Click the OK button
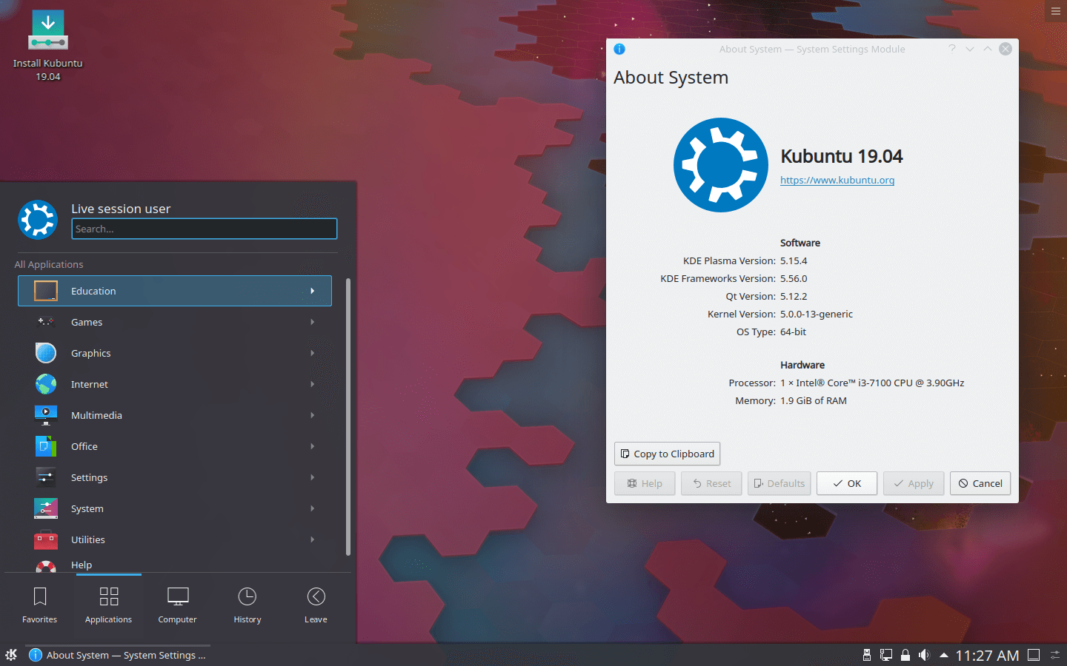The width and height of the screenshot is (1067, 666). pyautogui.click(x=847, y=483)
